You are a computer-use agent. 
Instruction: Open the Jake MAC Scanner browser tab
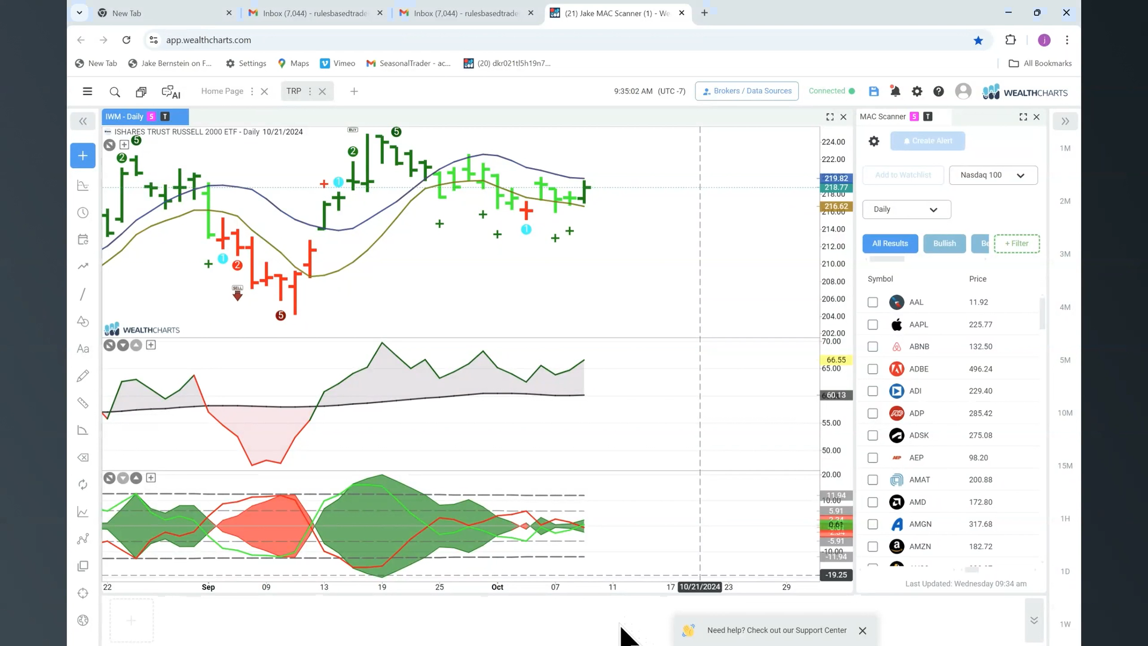[x=617, y=13]
